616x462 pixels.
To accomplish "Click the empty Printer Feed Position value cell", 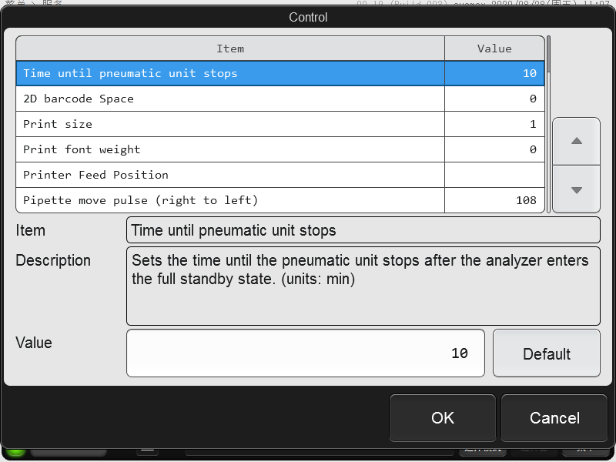I will click(x=494, y=175).
